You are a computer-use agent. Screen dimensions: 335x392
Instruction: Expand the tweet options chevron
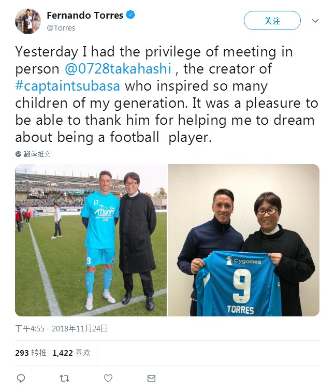(315, 21)
